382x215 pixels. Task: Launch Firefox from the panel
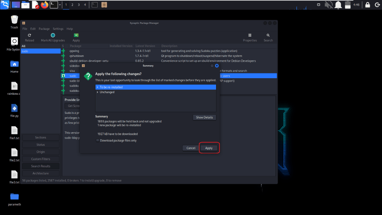pyautogui.click(x=45, y=5)
